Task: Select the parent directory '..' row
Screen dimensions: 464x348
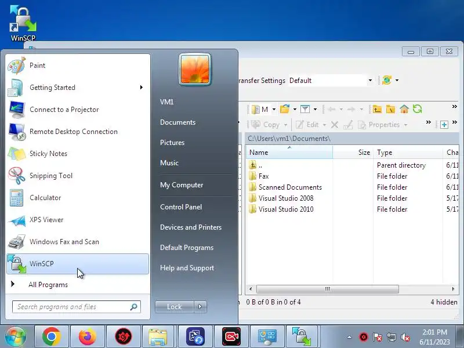Action: (x=352, y=165)
